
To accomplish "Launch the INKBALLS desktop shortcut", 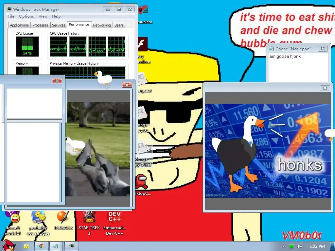I will 63,221.
